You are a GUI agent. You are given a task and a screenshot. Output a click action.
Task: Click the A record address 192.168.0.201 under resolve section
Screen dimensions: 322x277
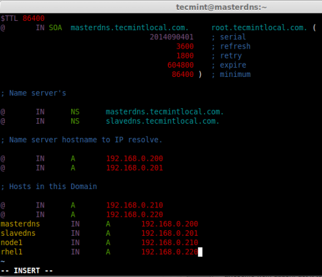click(x=135, y=168)
